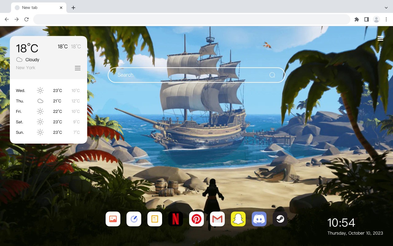Click the current 18°C large temperature
The image size is (393, 246).
(x=27, y=48)
